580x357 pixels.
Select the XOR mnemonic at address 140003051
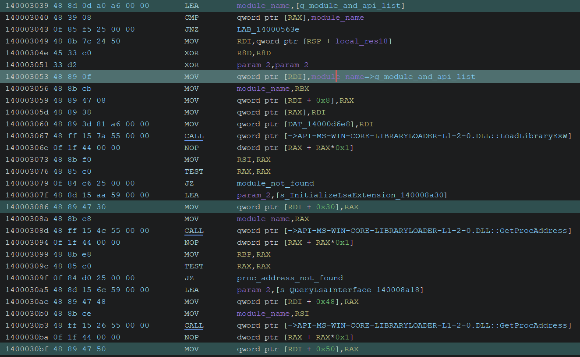click(191, 65)
